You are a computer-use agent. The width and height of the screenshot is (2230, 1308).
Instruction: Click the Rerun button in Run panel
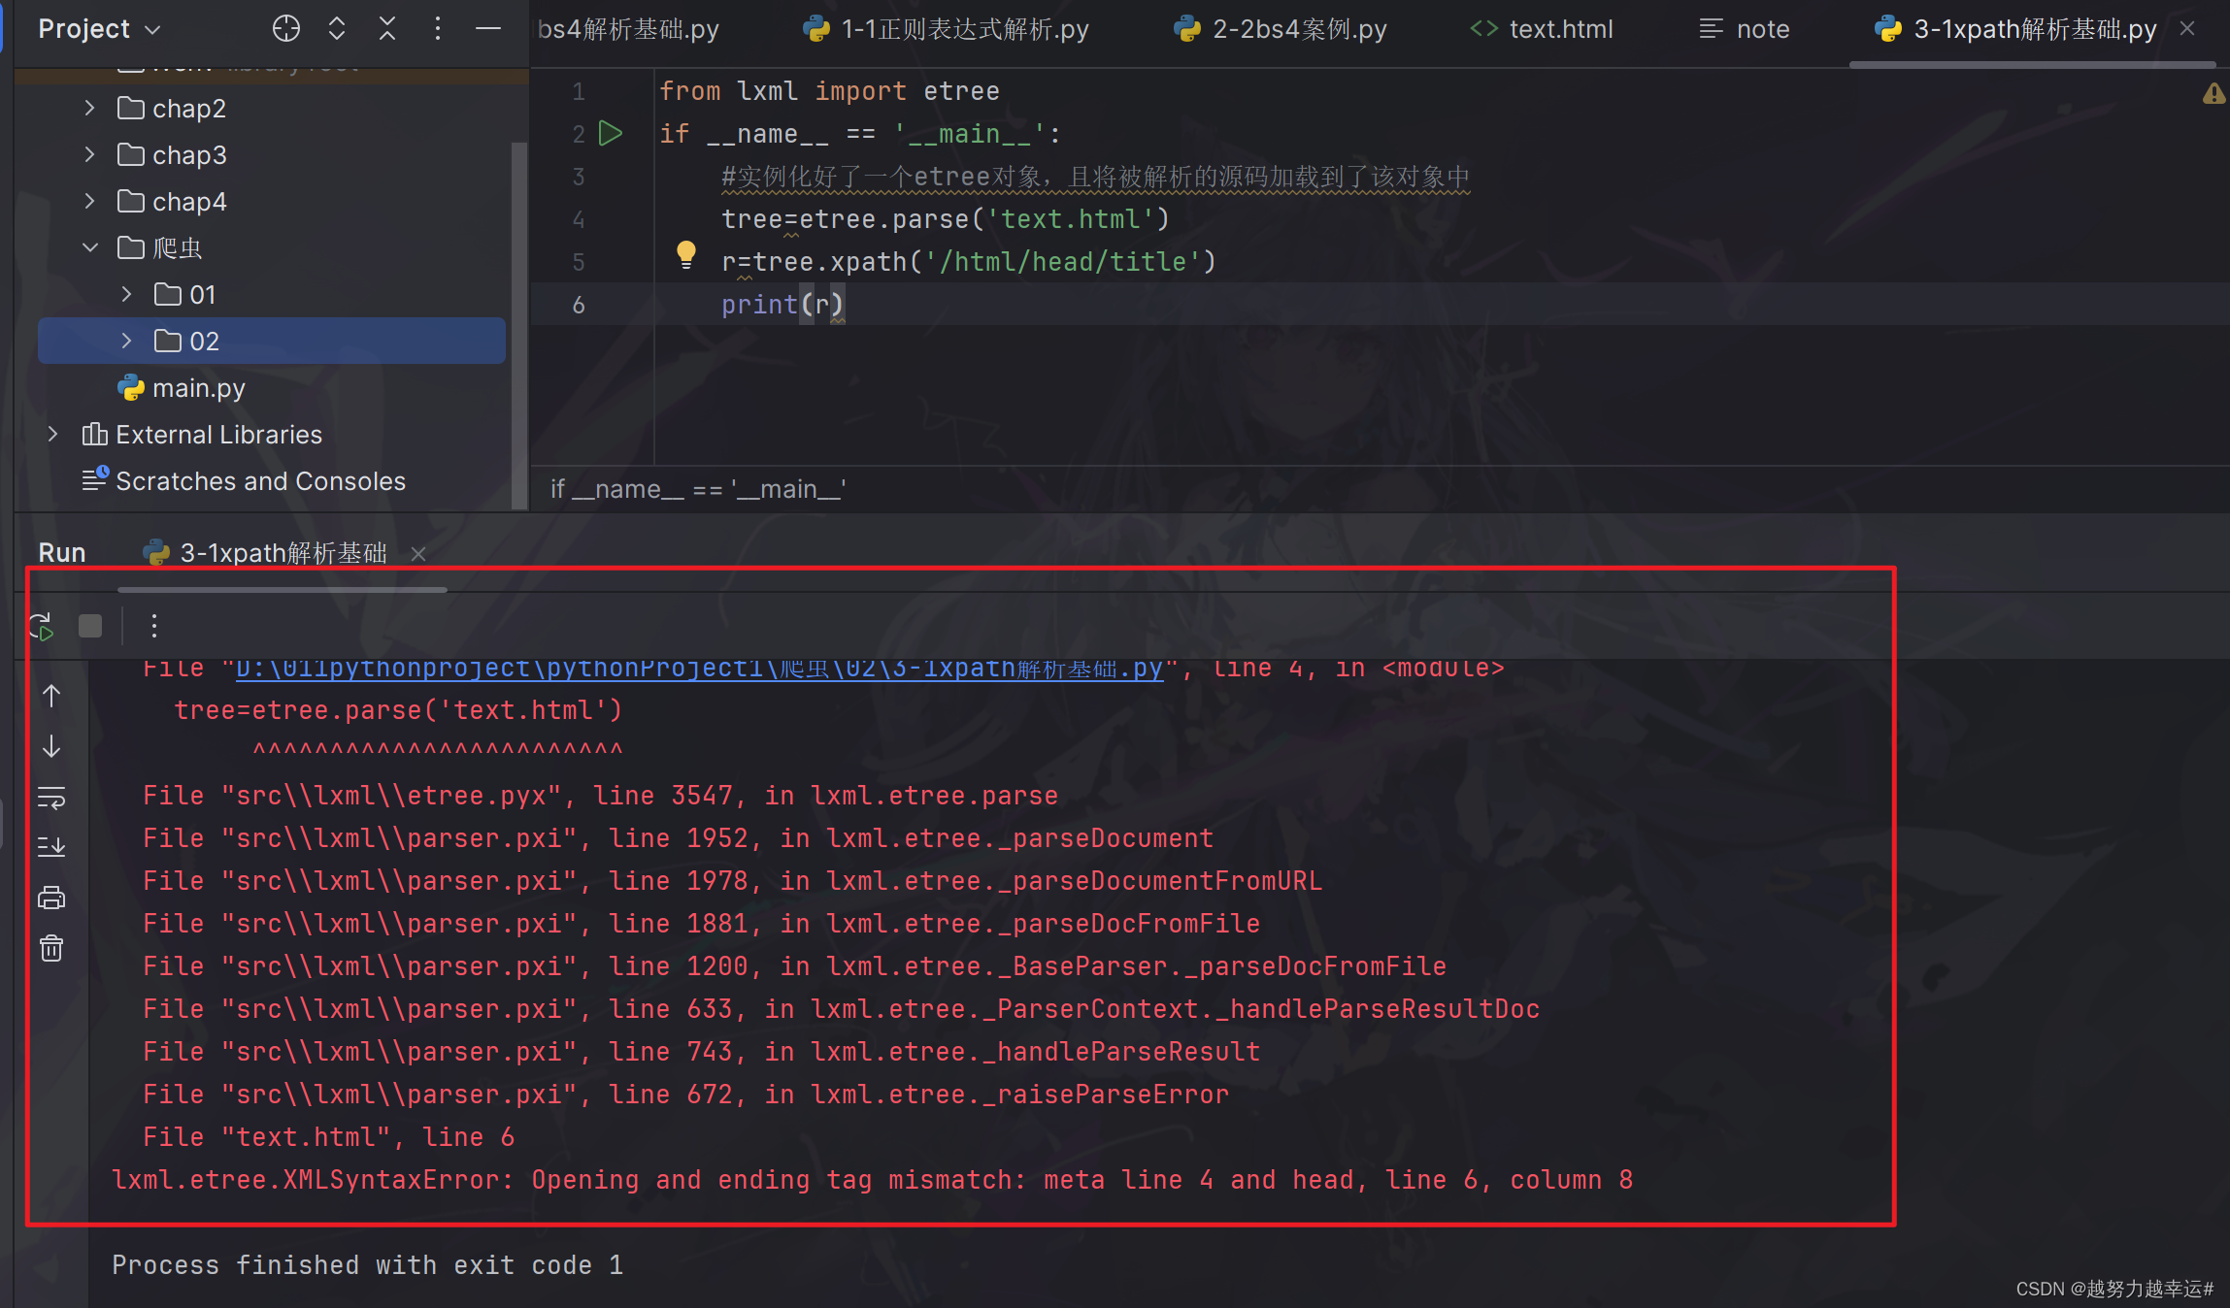[41, 626]
